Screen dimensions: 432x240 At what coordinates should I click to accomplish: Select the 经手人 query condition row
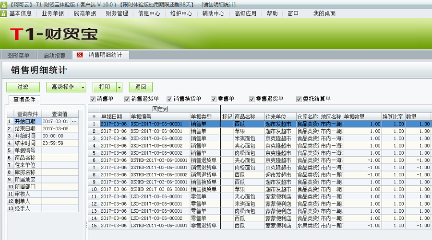tap(43, 208)
